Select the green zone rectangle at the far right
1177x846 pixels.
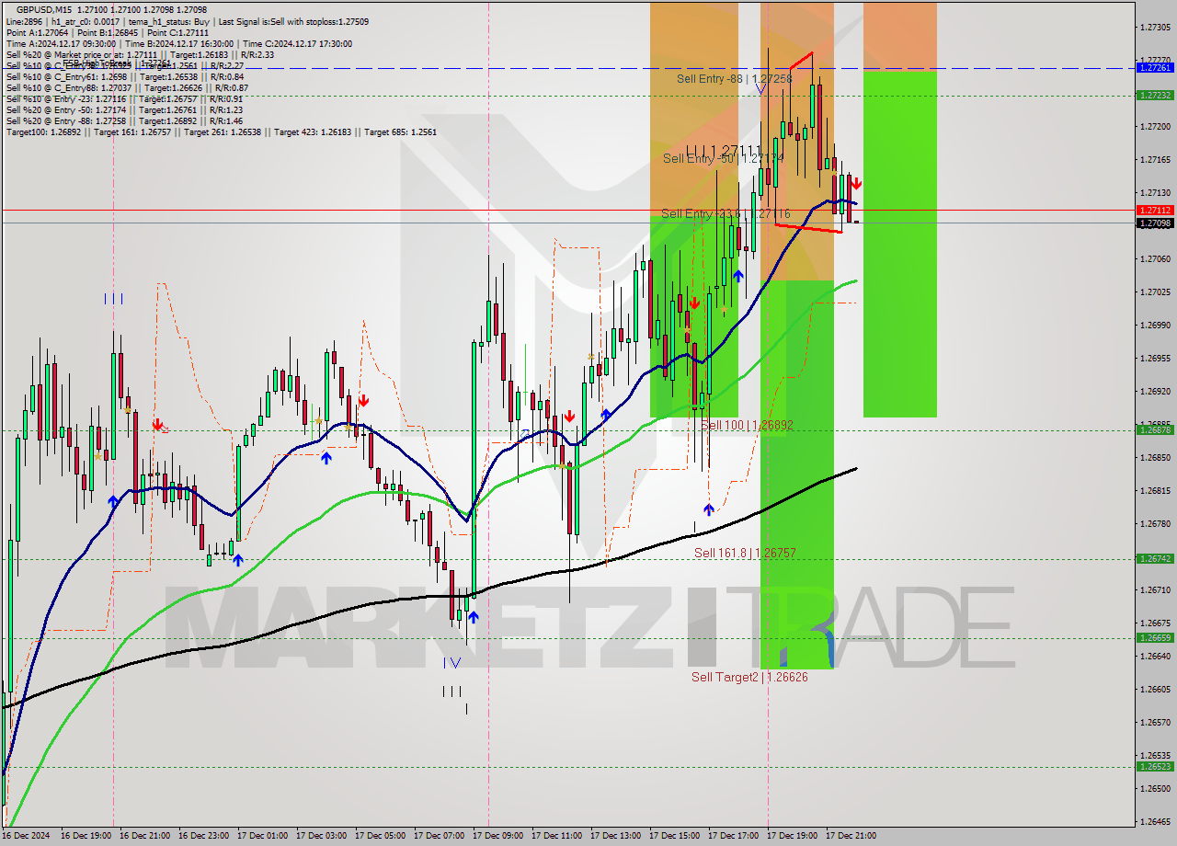click(x=899, y=230)
